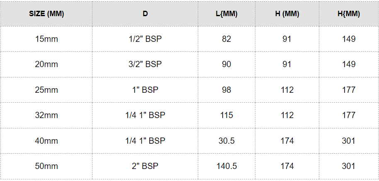
Task: Select the 15mm size cell
Action: pos(46,39)
